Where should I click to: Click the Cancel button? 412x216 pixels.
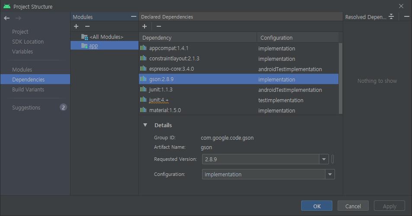coord(353,206)
